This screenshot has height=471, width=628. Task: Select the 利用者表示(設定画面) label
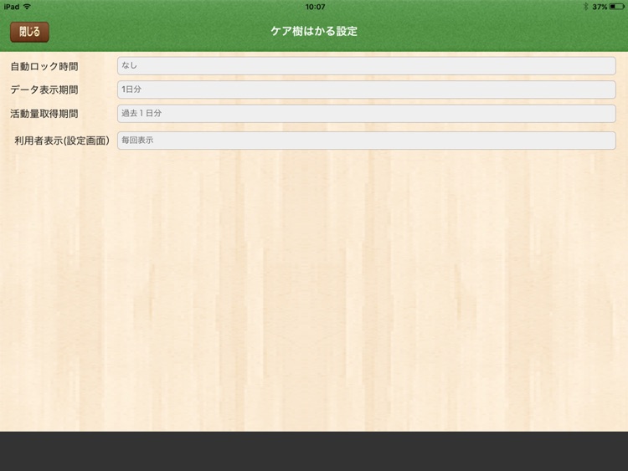click(62, 141)
